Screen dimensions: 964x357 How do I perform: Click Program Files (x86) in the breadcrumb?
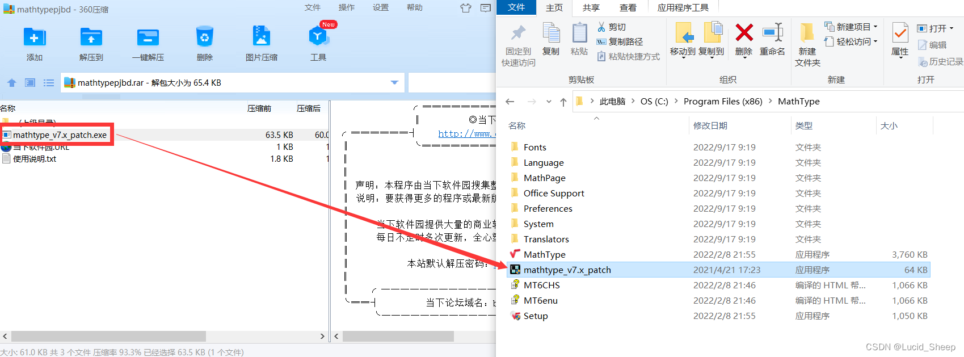pos(723,101)
